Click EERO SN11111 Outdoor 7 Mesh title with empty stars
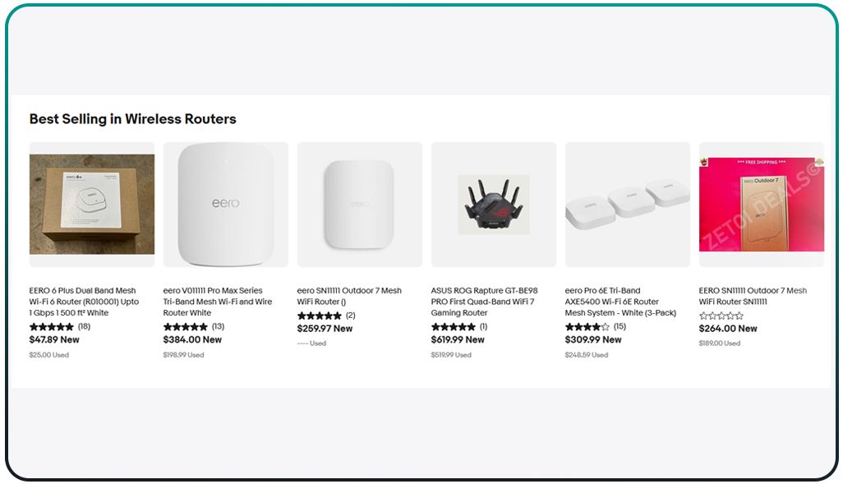843x484 pixels. pos(753,296)
